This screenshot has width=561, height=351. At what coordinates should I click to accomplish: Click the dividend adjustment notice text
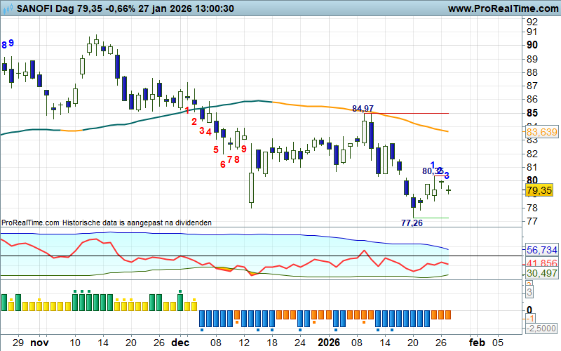[x=107, y=223]
